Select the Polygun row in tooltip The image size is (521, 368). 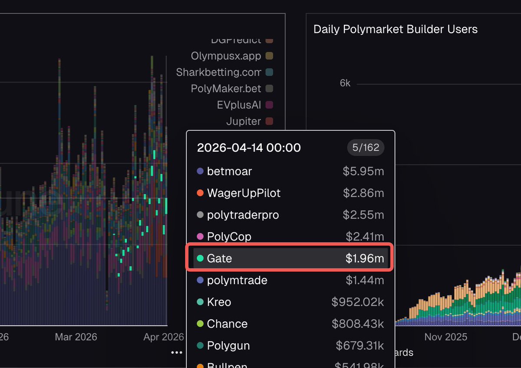click(290, 345)
